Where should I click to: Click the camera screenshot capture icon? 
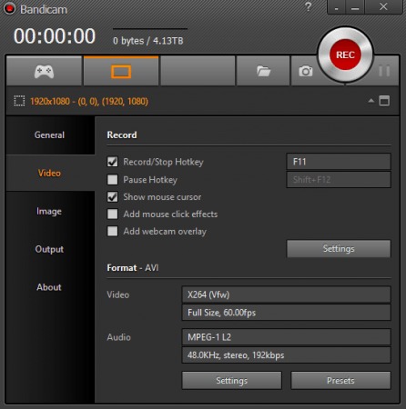305,72
